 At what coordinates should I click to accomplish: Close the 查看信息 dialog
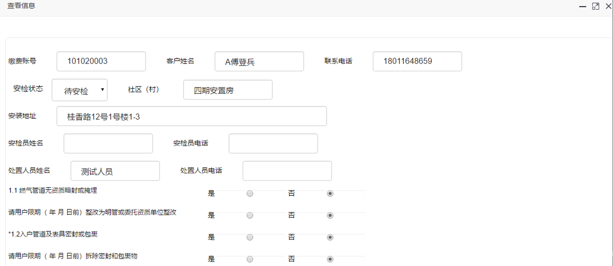(609, 6)
